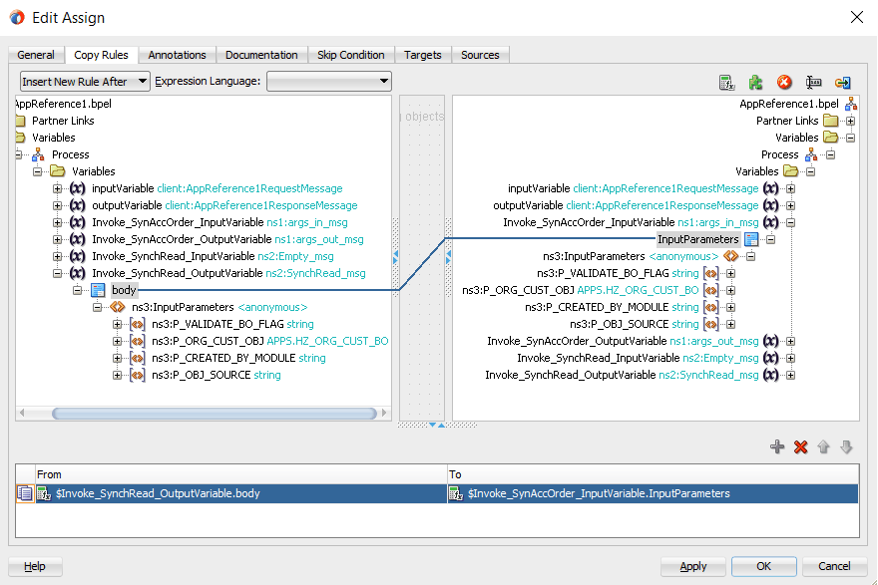Collapse target InputParameters part node

coord(771,239)
